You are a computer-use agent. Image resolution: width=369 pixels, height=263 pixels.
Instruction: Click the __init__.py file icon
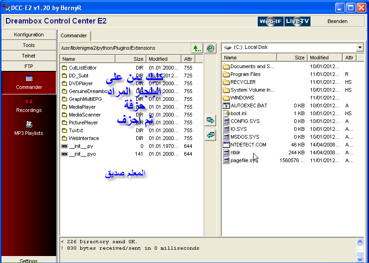coord(65,146)
